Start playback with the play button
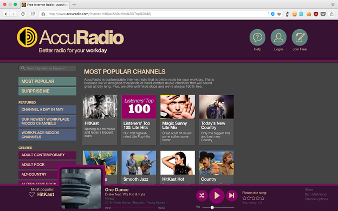Viewport: 338px width, 211px height. tap(217, 195)
